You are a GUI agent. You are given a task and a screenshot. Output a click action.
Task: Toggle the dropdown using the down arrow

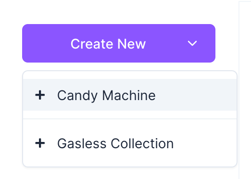click(192, 43)
